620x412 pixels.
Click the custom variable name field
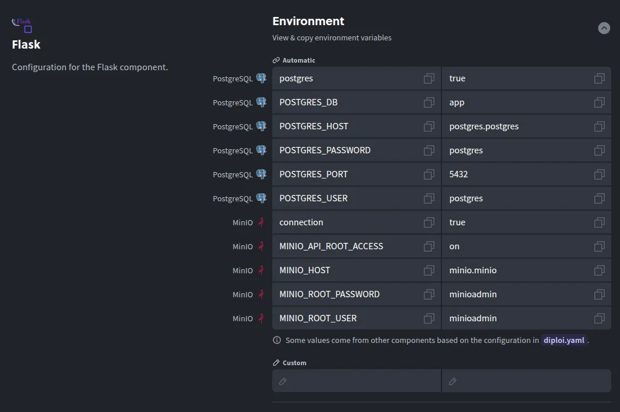pyautogui.click(x=356, y=381)
